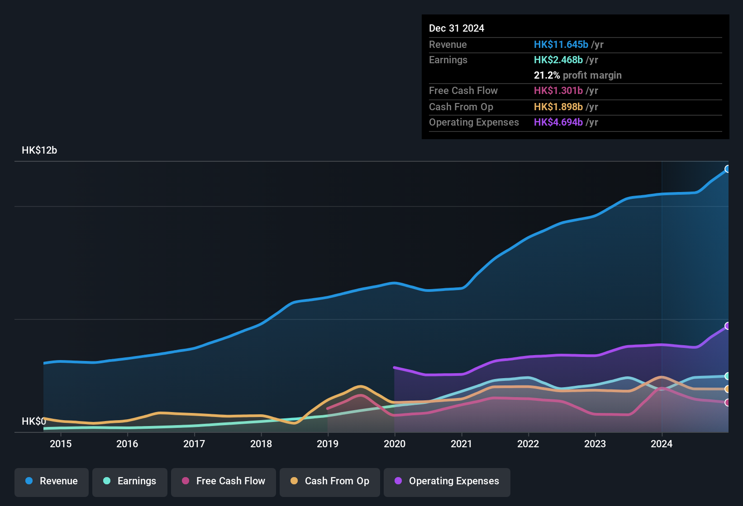Image resolution: width=743 pixels, height=506 pixels.
Task: Click the teal Earnings legend dot icon
Action: (x=107, y=481)
